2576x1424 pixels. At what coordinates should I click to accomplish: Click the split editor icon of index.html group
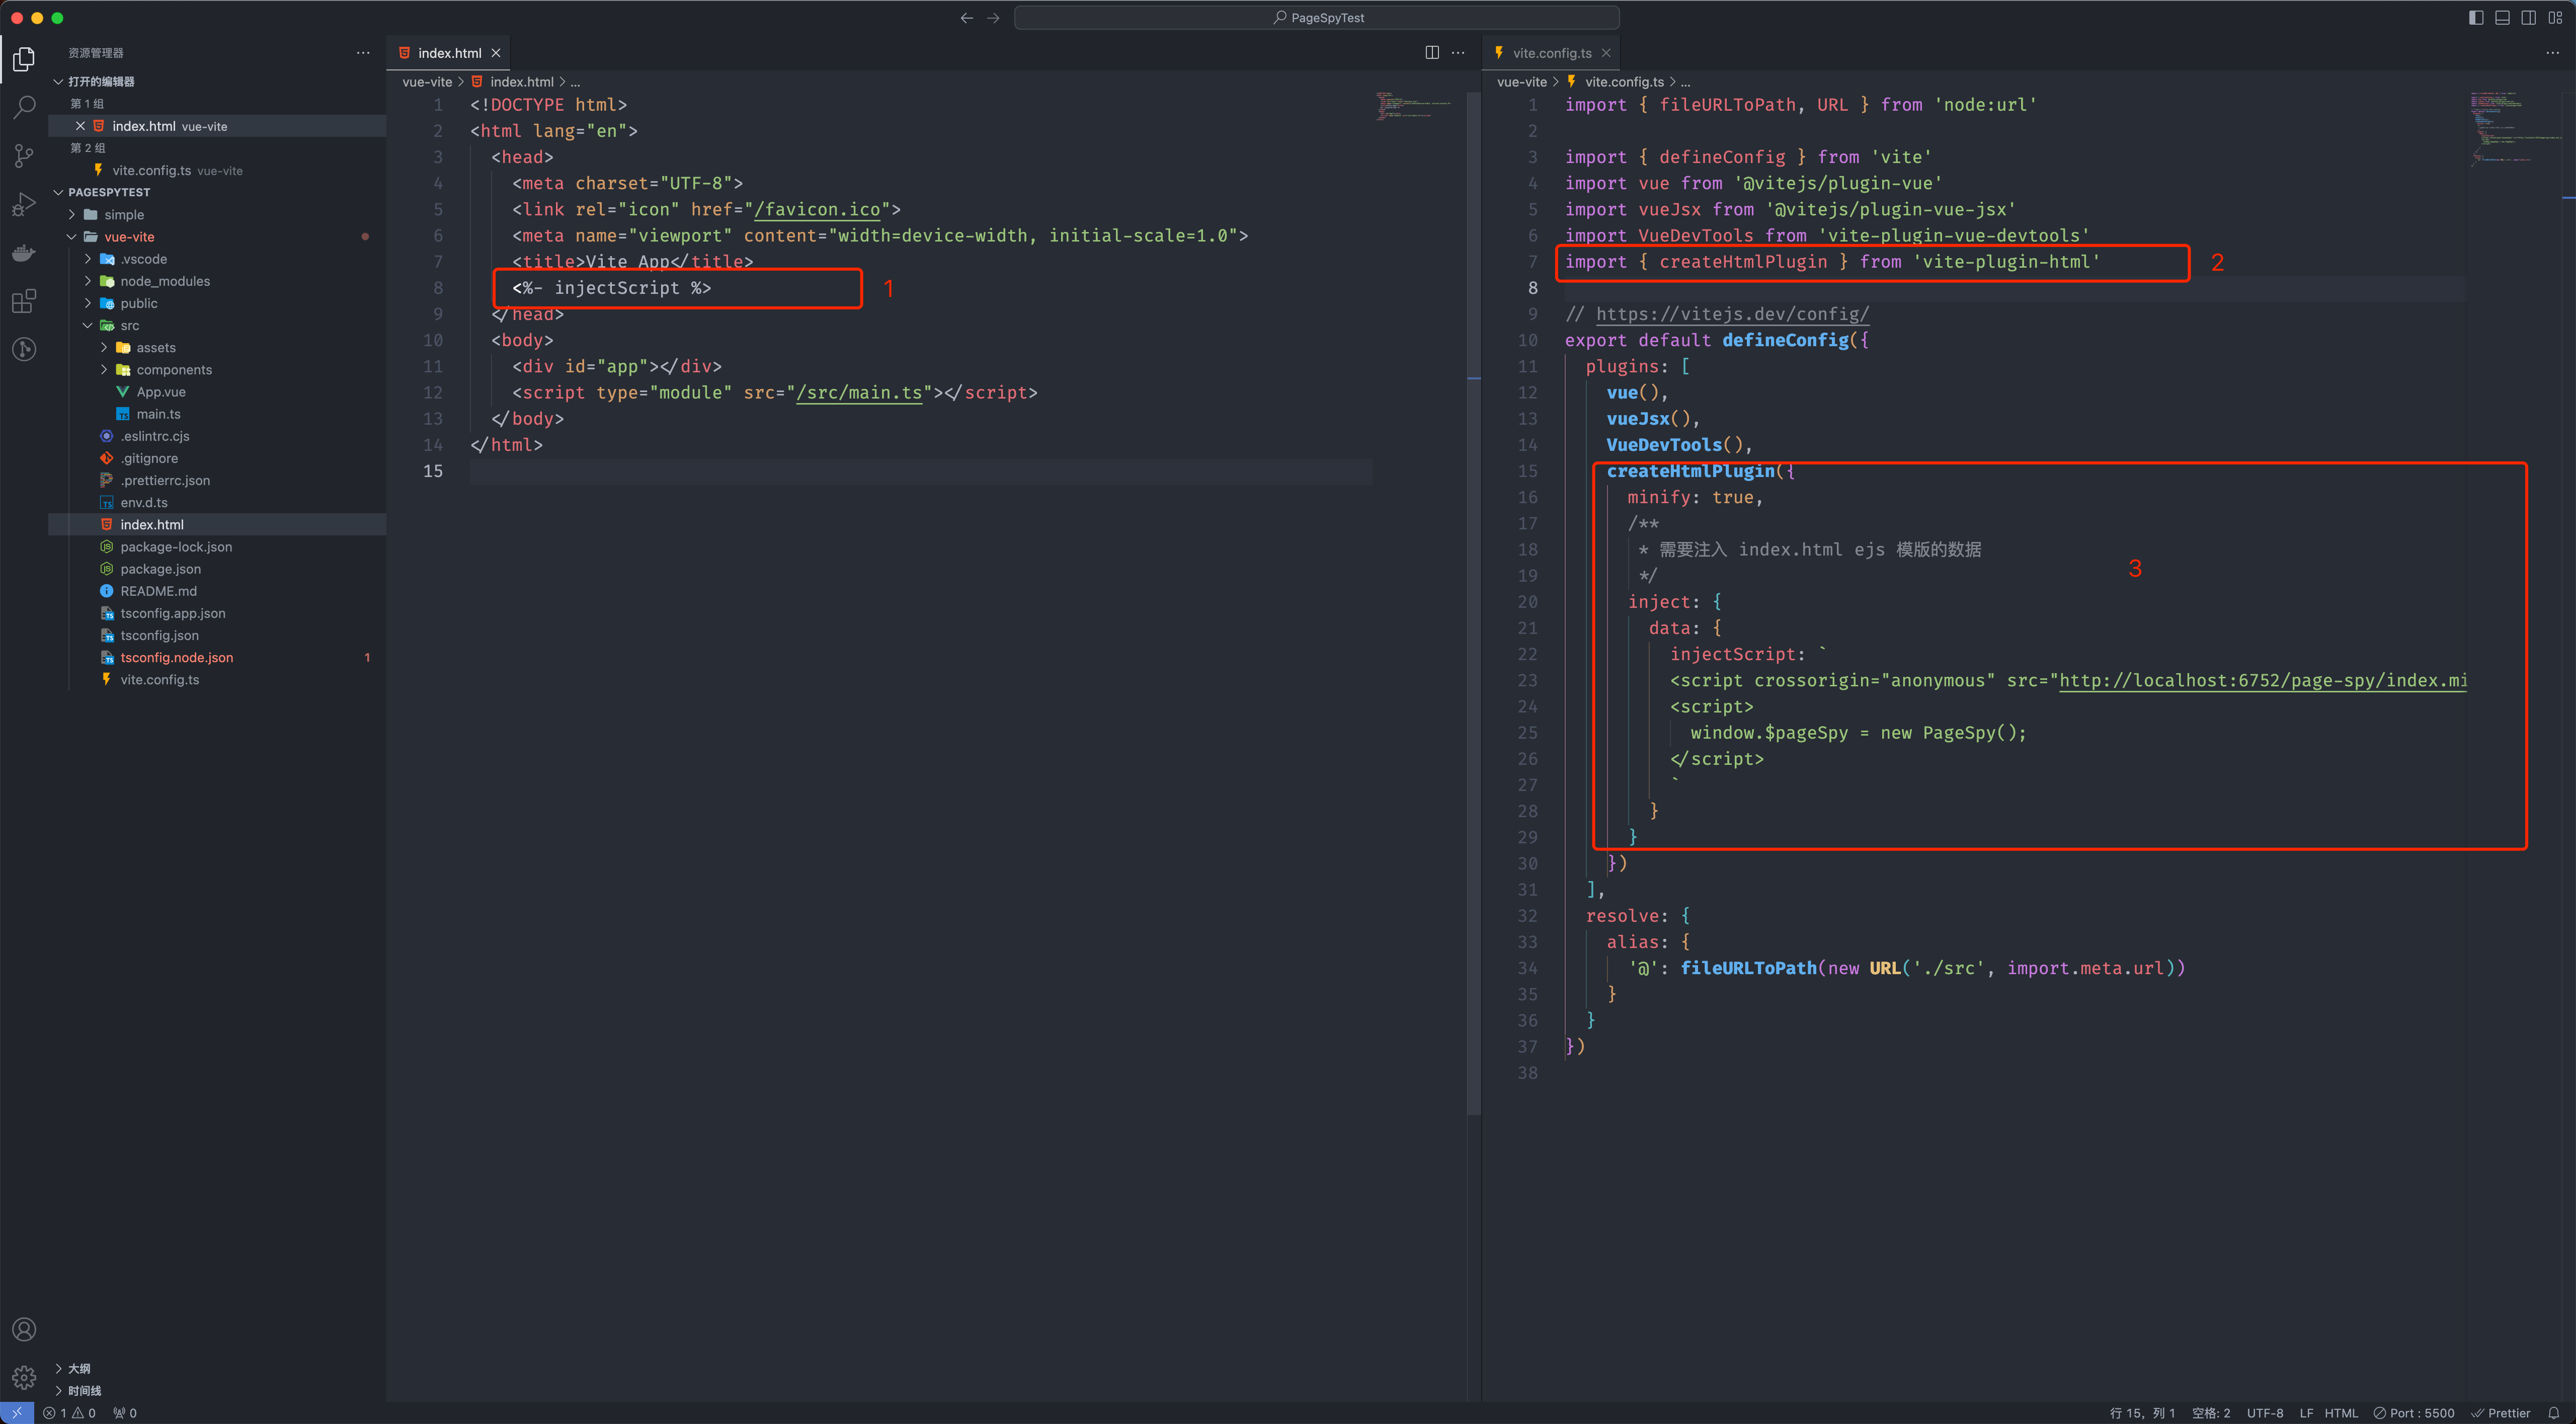[1432, 53]
